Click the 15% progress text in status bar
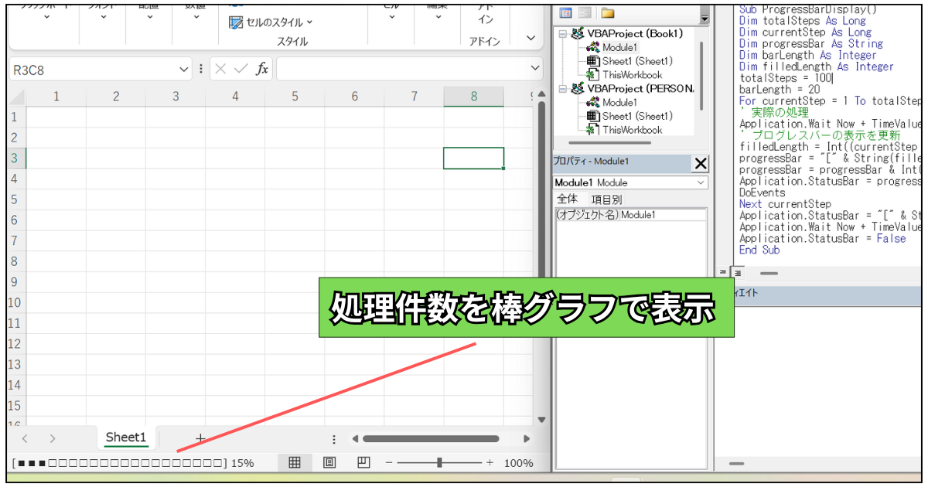 [242, 463]
